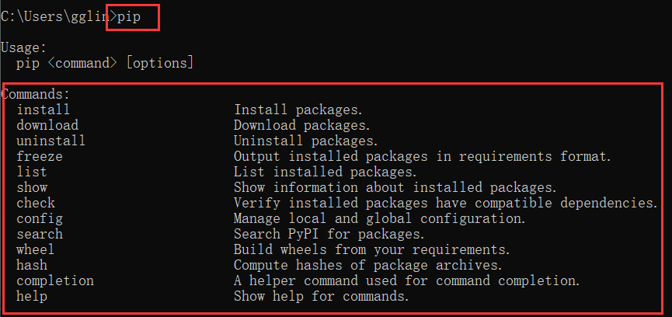672x317 pixels.
Task: Select the config command name
Action: click(x=40, y=219)
